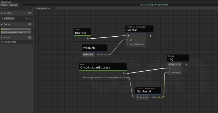
Task: Add a new variable with plus button
Action: (x=30, y=13)
